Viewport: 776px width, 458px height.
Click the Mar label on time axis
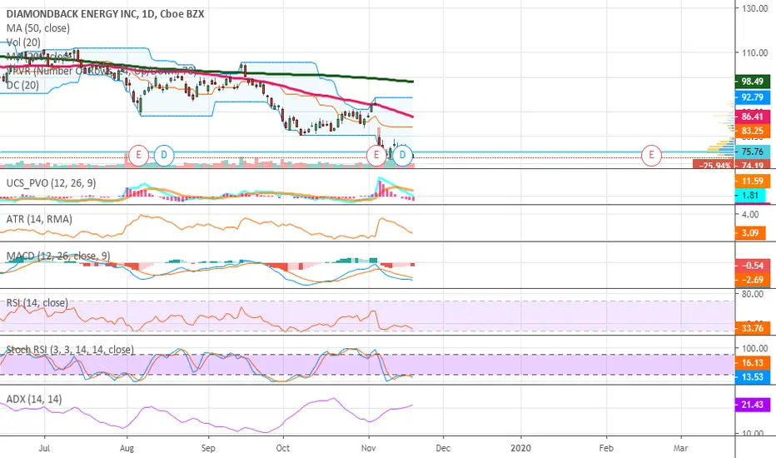[681, 448]
